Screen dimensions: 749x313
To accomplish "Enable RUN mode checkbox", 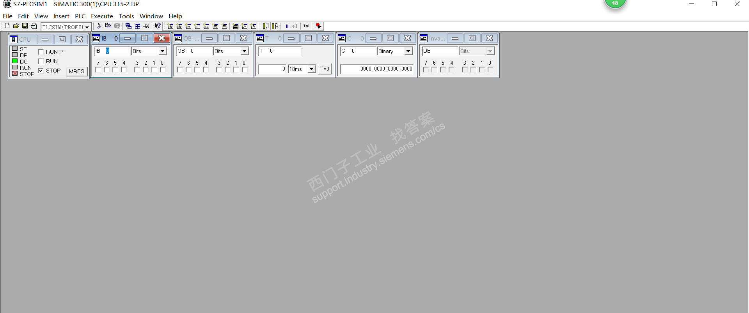I will click(41, 61).
